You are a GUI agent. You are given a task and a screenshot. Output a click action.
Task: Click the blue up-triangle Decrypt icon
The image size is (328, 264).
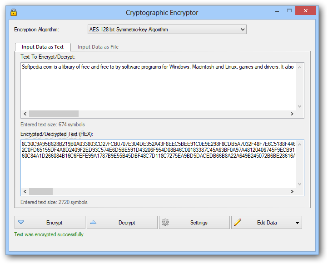coord(93,222)
